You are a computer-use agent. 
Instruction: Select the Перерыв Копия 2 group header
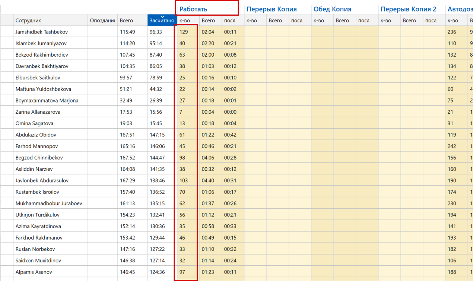tap(408, 9)
